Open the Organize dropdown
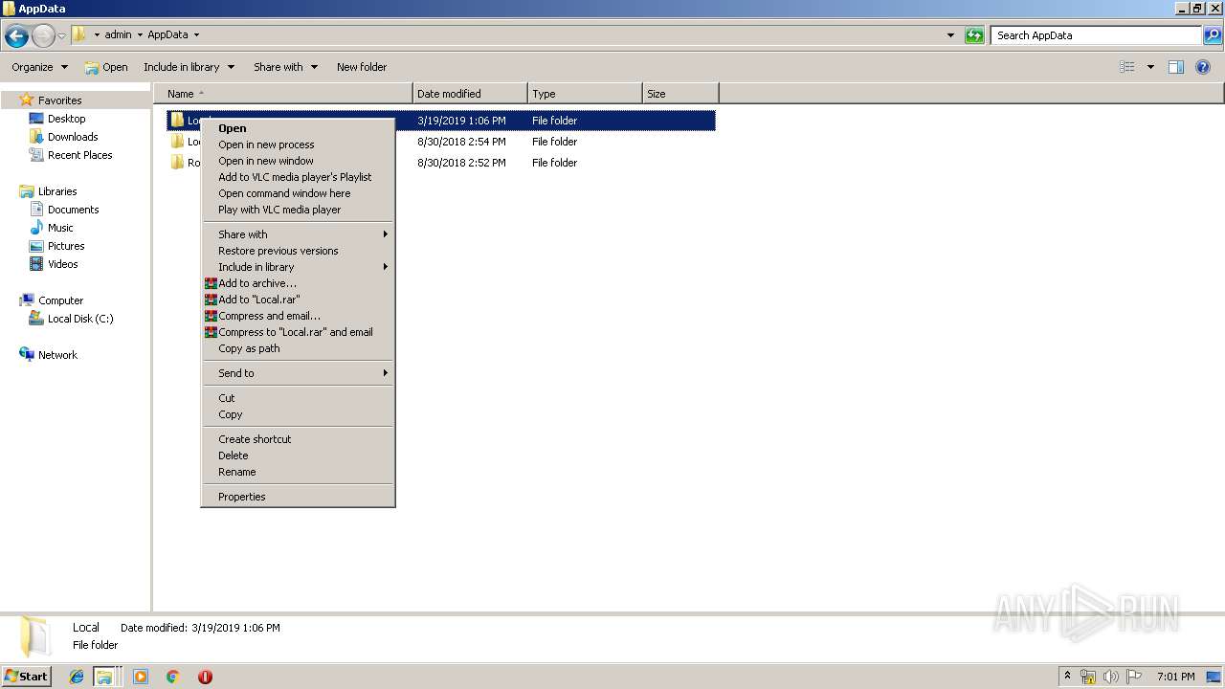The height and width of the screenshot is (689, 1225). (x=39, y=67)
